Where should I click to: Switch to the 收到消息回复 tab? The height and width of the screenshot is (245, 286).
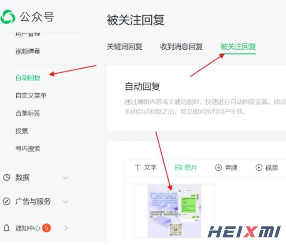click(181, 47)
